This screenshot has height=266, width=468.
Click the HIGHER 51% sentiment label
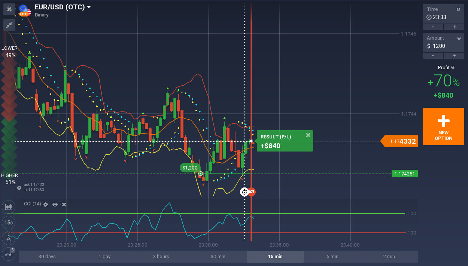9,179
